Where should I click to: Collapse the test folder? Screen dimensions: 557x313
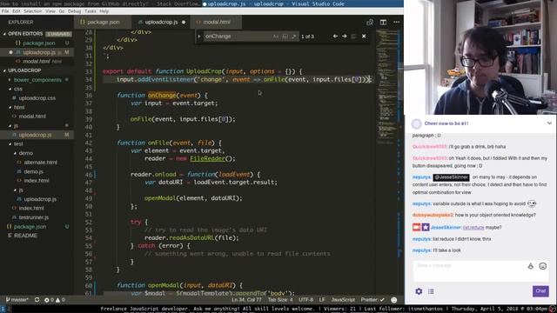coord(18,143)
